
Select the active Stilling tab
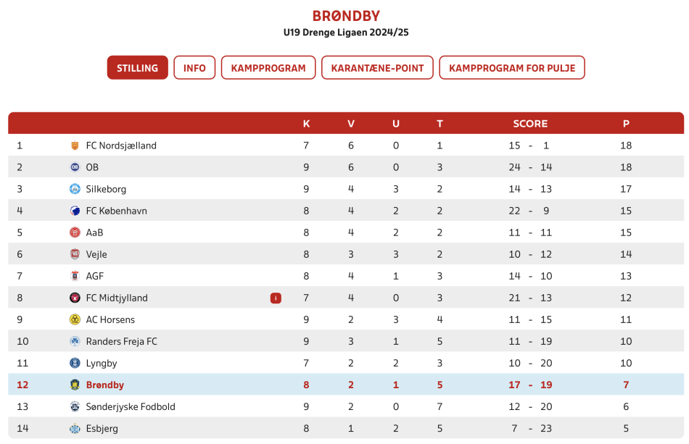click(x=138, y=67)
